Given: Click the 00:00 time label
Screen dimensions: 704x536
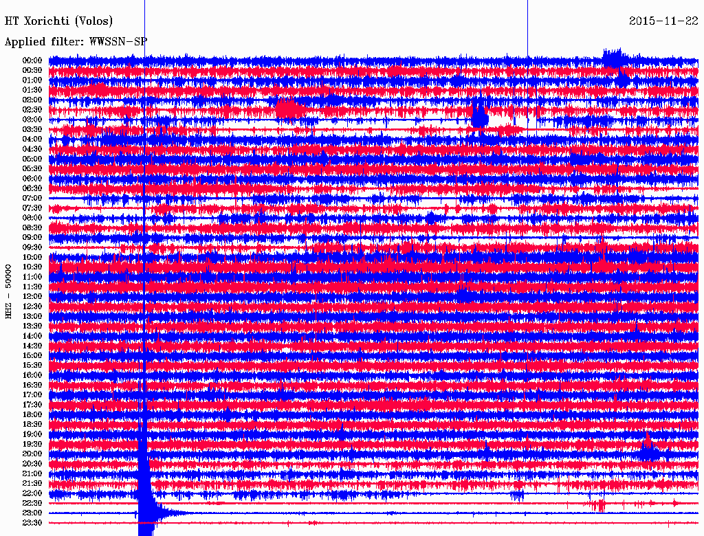Looking at the screenshot, I should pyautogui.click(x=32, y=60).
